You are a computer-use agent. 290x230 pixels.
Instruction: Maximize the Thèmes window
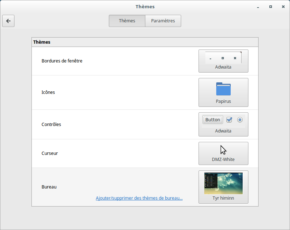click(270, 6)
